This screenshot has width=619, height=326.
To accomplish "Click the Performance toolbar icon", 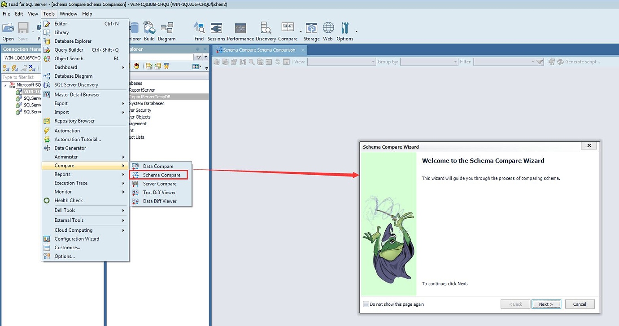I will click(240, 31).
